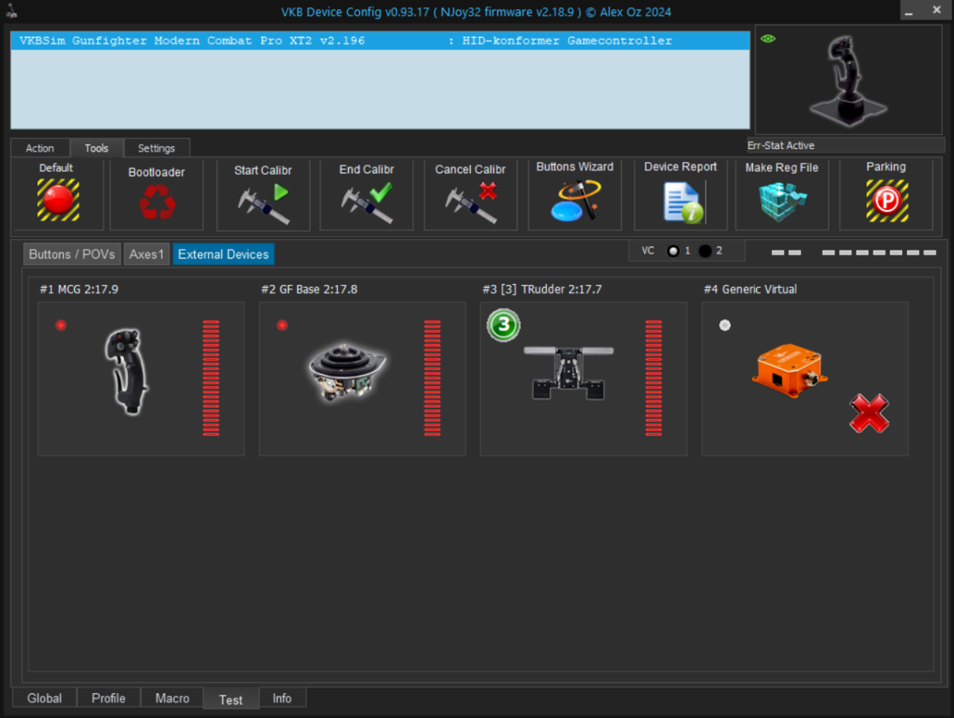954x718 pixels.
Task: Click the white status dot on Generic Virtual
Action: pyautogui.click(x=725, y=325)
